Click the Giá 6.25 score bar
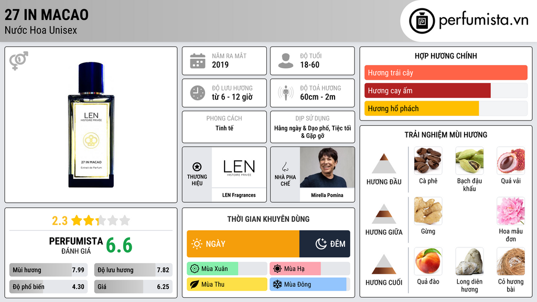 (133, 287)
